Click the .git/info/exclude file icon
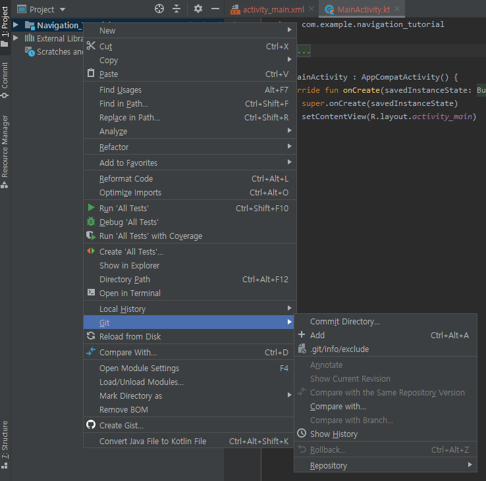The image size is (486, 481). pos(302,349)
